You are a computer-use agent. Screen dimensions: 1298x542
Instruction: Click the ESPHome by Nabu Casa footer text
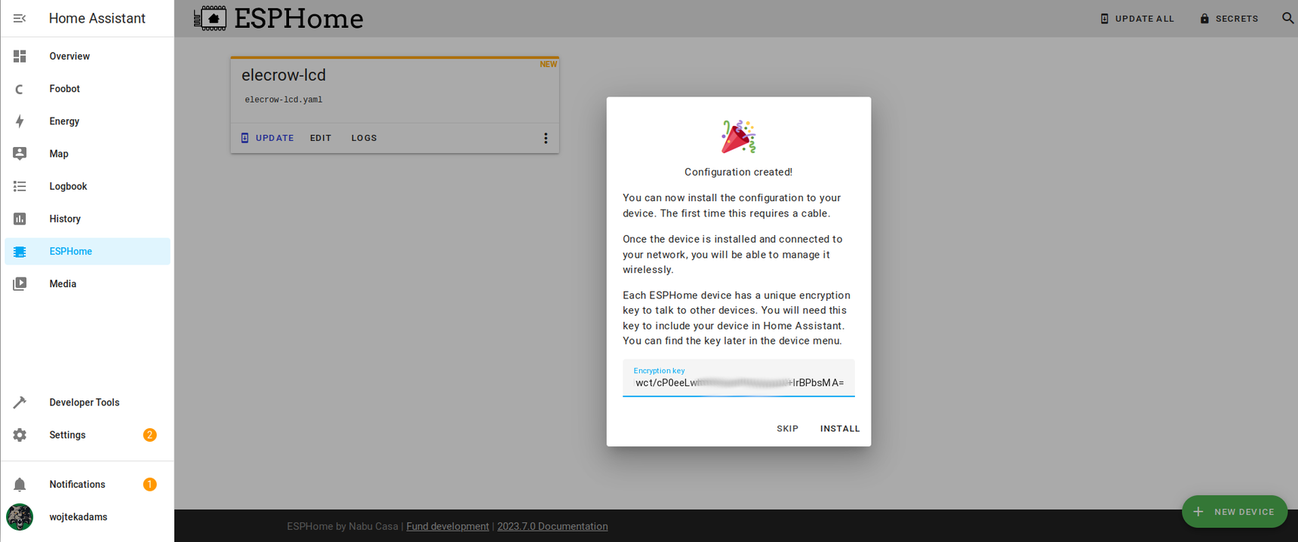(343, 526)
